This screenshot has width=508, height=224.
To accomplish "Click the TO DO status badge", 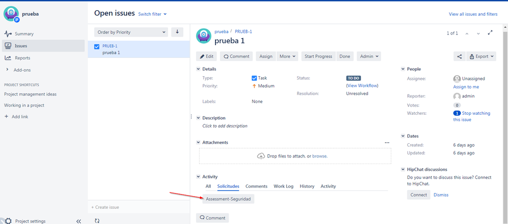I will coord(353,78).
